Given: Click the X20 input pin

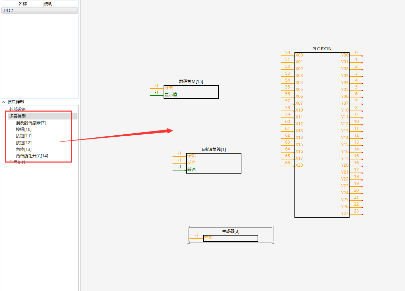Looking at the screenshot, I should tap(299, 165).
